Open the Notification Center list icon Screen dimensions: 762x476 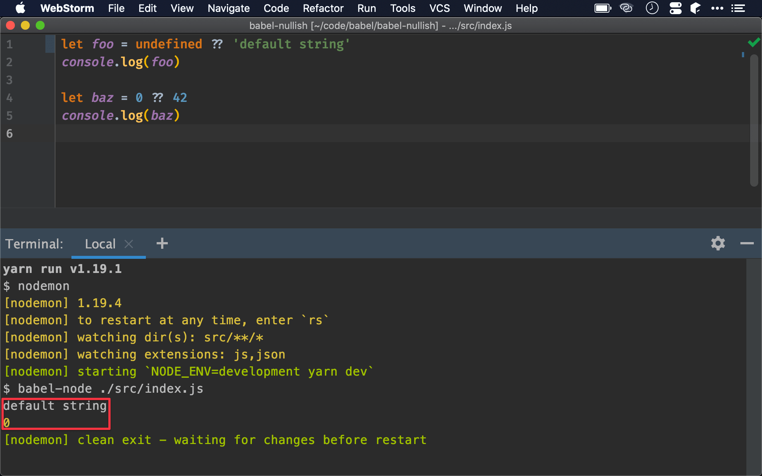738,8
